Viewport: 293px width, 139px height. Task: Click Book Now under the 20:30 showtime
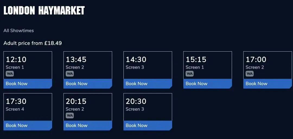pos(147,125)
